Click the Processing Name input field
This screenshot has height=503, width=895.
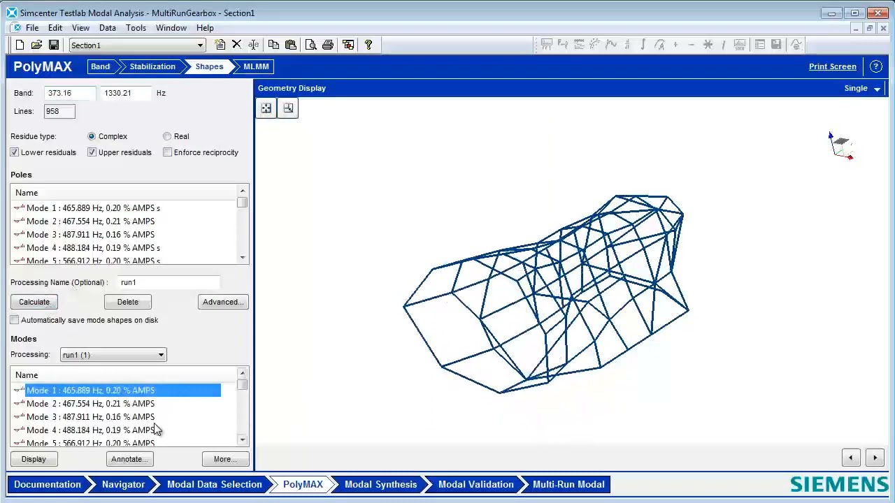[x=168, y=282]
